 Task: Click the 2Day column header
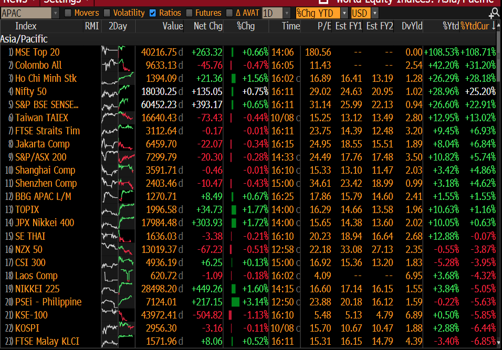click(x=118, y=26)
